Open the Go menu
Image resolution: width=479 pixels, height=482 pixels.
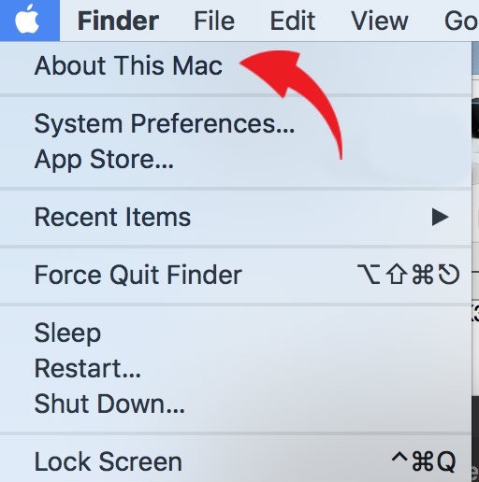click(461, 21)
